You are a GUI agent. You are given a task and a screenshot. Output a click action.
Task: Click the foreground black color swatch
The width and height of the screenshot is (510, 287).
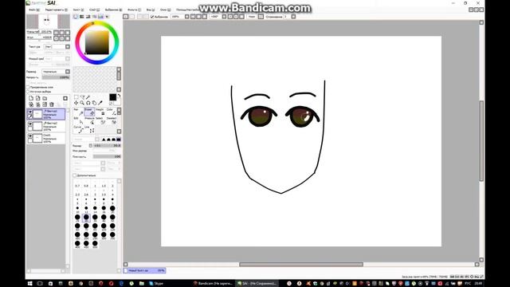point(112,97)
